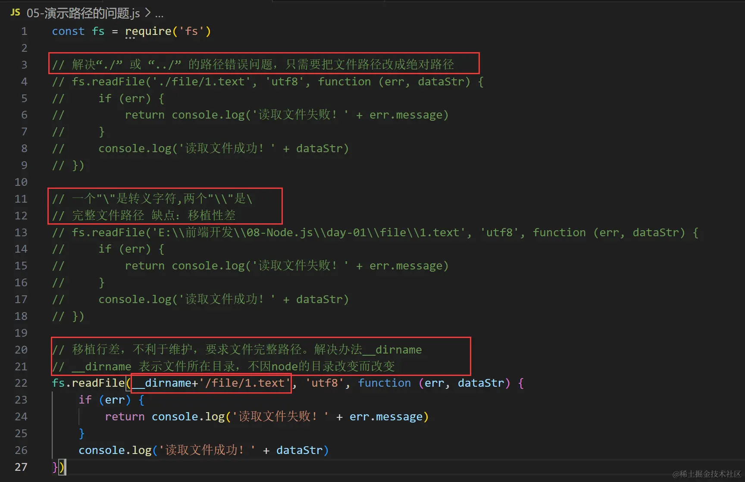The height and width of the screenshot is (482, 745).
Task: Click line number 1 in gutter
Action: (x=24, y=31)
